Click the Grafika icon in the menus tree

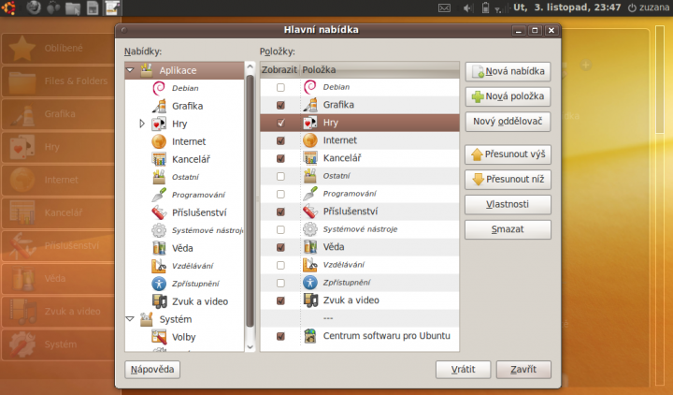(x=159, y=106)
